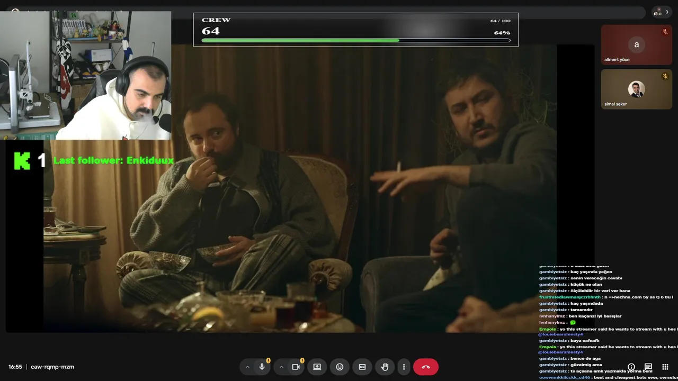The image size is (678, 381).
Task: Toggle the microphone button in Meet toolbar
Action: [262, 367]
